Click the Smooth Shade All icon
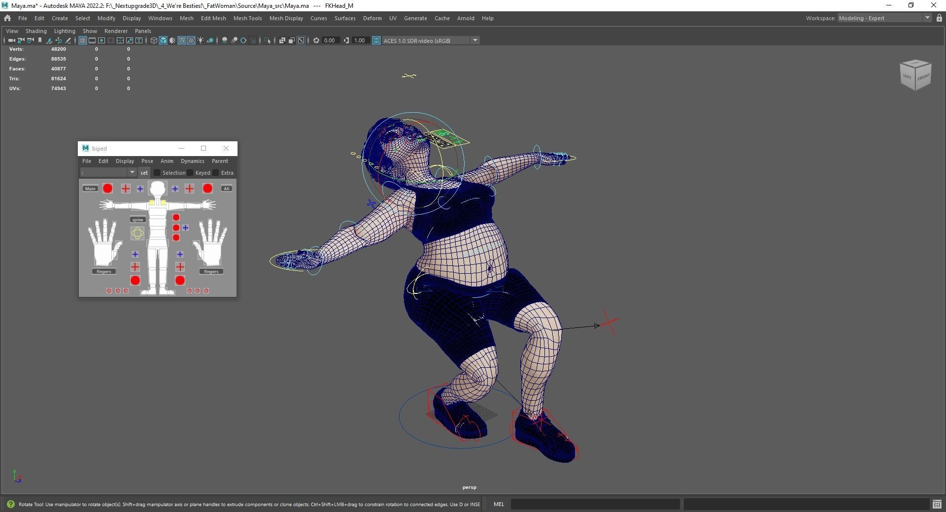 [x=163, y=40]
